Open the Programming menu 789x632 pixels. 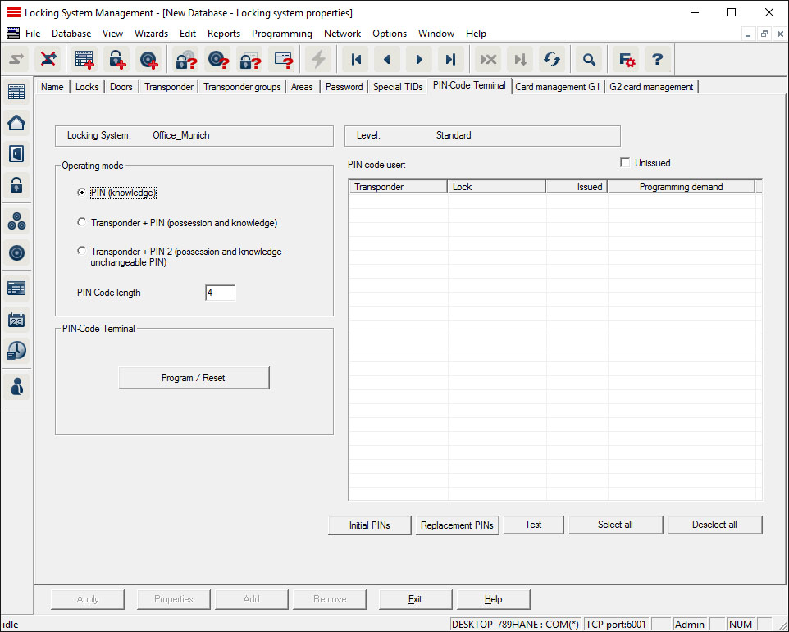pyautogui.click(x=281, y=34)
